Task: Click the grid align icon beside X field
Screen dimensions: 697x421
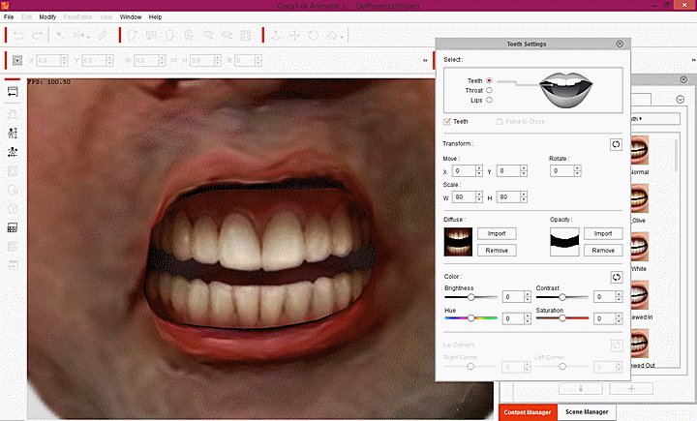Action: point(17,60)
